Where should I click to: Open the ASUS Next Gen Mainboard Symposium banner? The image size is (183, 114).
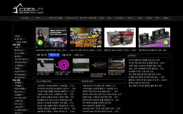pos(51,37)
